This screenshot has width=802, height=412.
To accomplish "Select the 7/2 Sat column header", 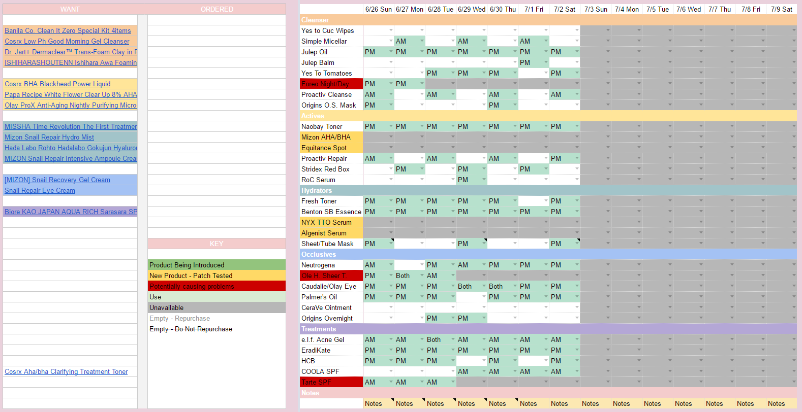I will (x=565, y=9).
